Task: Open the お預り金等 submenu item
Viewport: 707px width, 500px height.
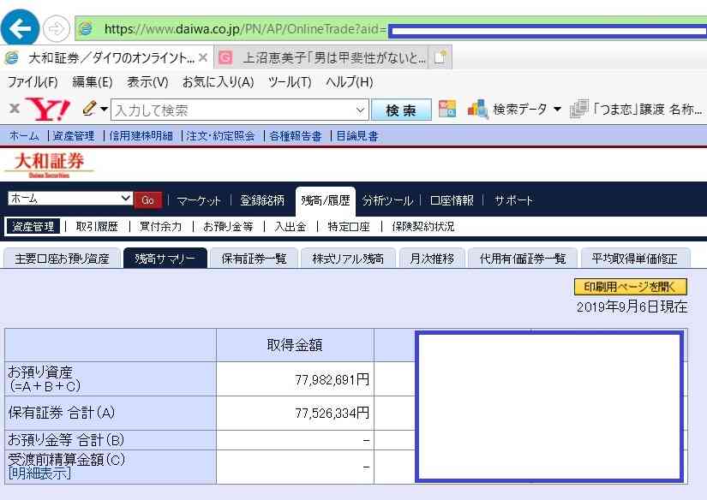Action: 228,227
